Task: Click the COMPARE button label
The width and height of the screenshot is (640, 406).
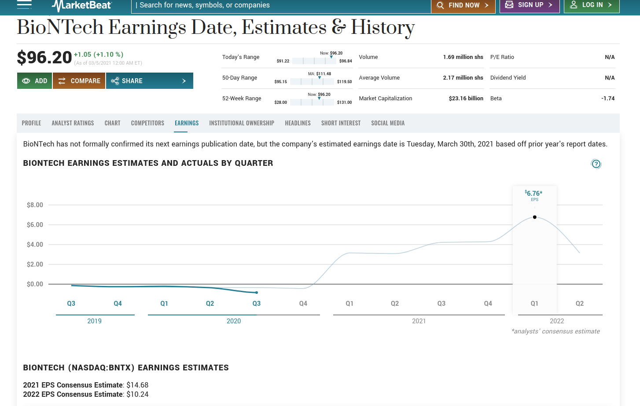Action: 85,81
